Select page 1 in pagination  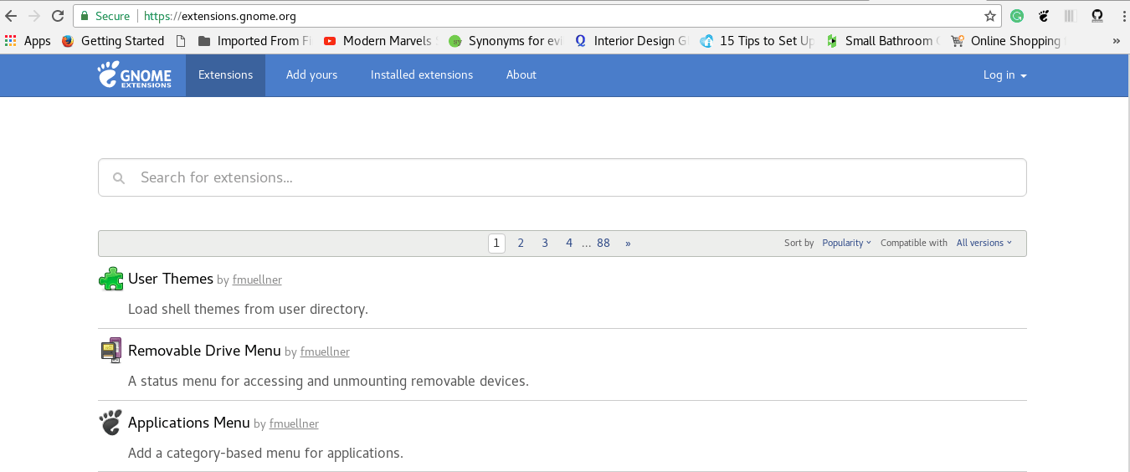click(x=496, y=243)
